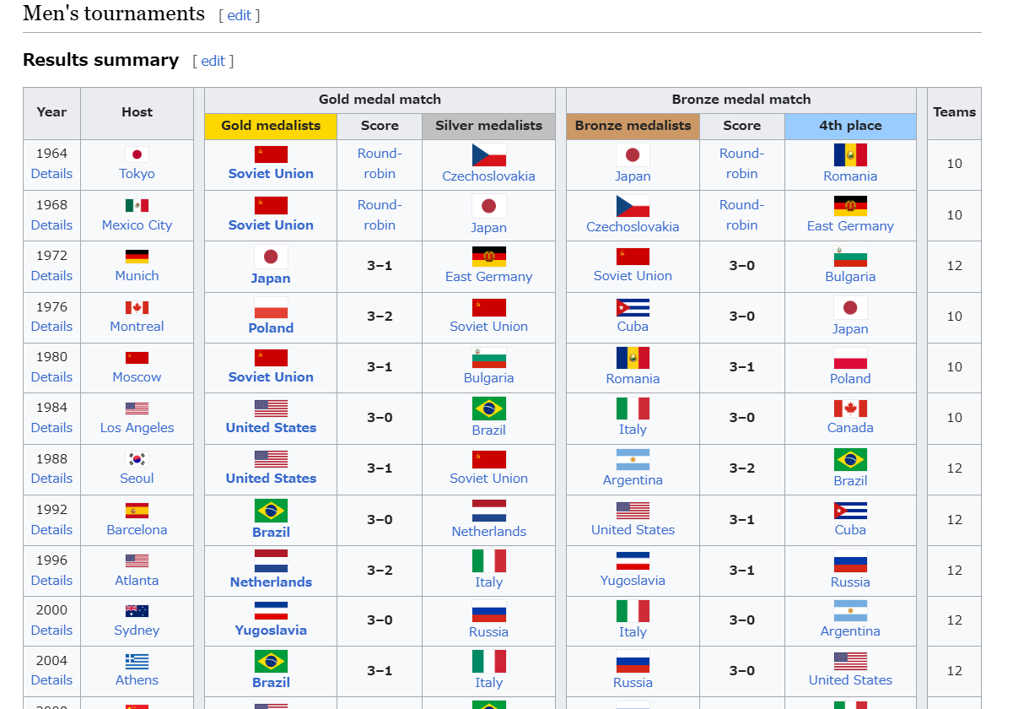Click Czechoslovakia flag in 1964 silver medalists
1013x709 pixels.
(488, 154)
